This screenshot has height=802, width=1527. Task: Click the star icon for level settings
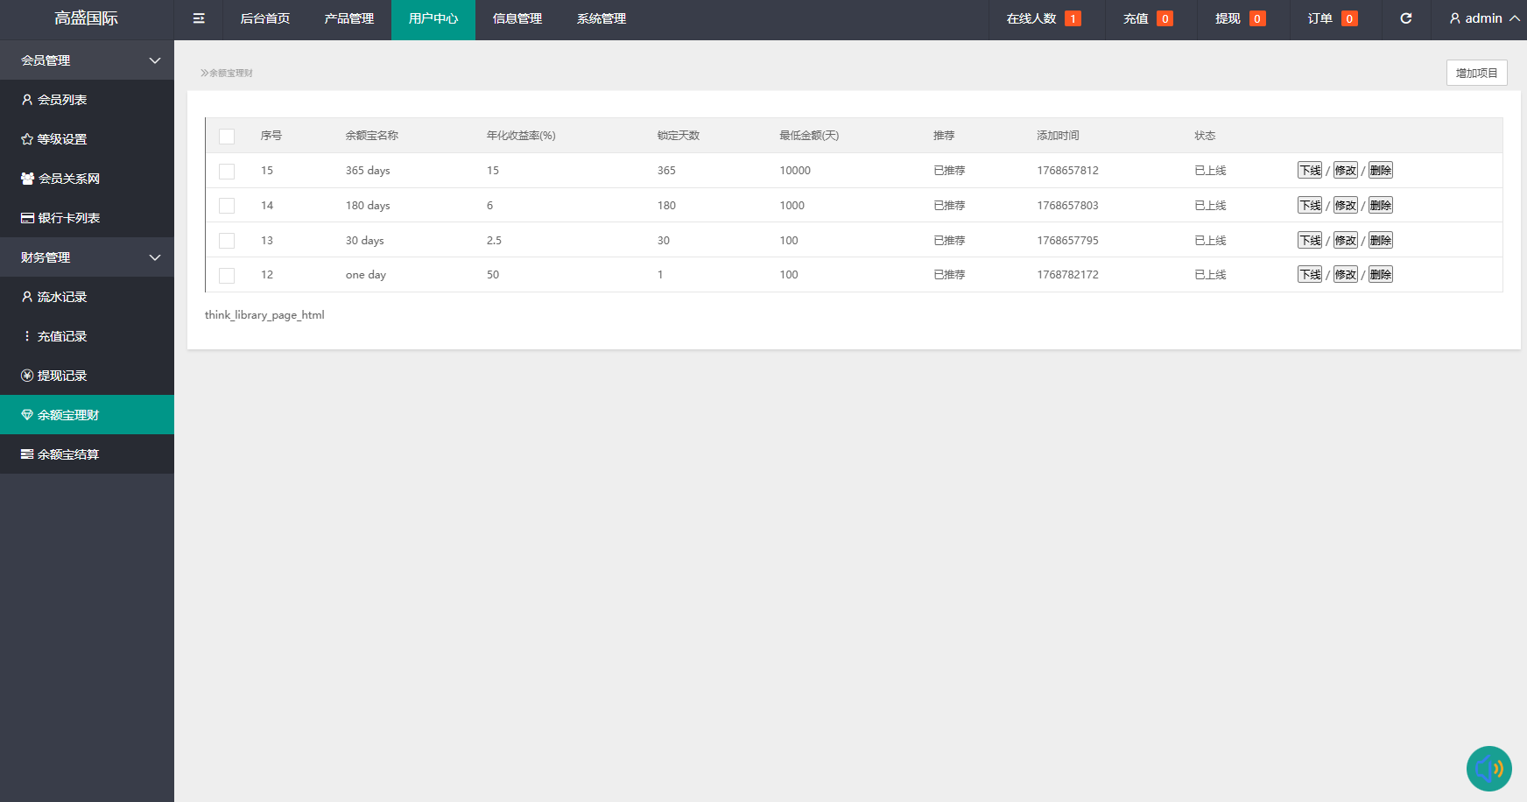pyautogui.click(x=27, y=139)
